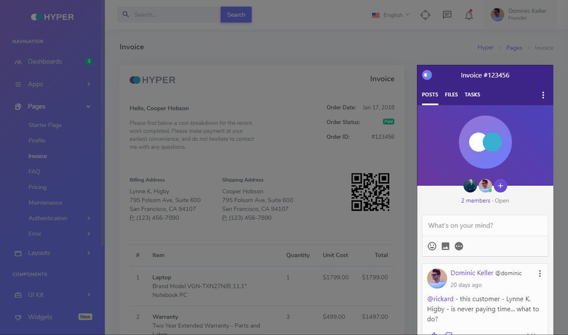Click the plus add member button

click(x=501, y=186)
